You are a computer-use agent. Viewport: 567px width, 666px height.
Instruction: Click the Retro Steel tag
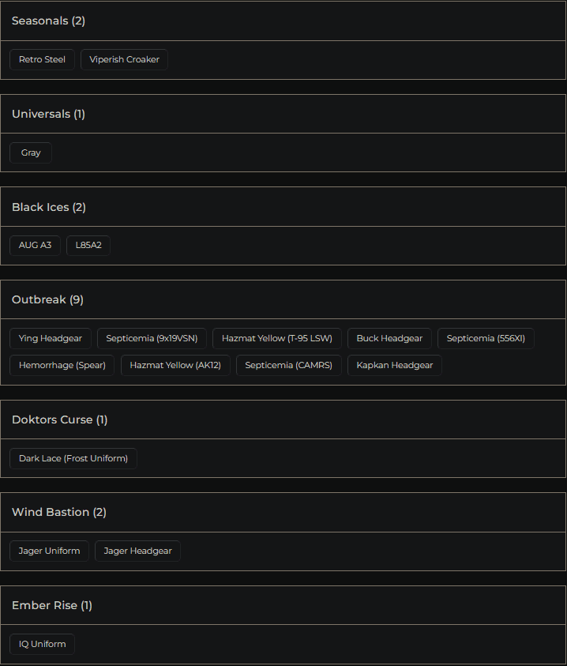(x=42, y=60)
